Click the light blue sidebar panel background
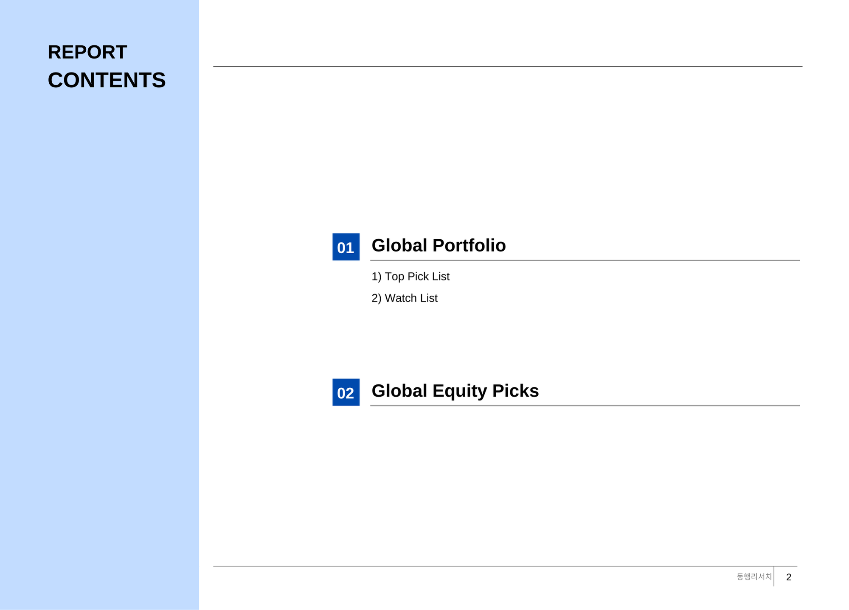Screen dimensions: 849x610 click(x=99, y=339)
